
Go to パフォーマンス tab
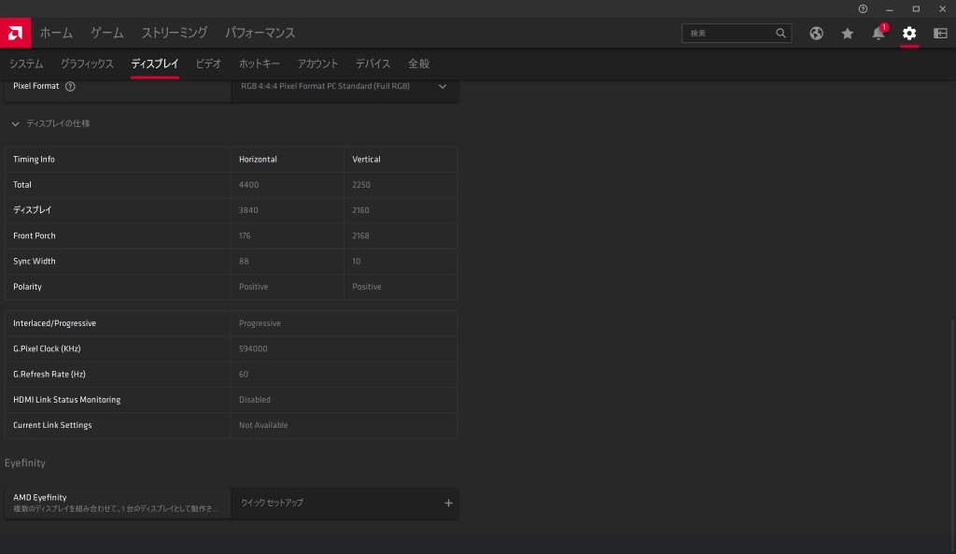click(x=260, y=33)
